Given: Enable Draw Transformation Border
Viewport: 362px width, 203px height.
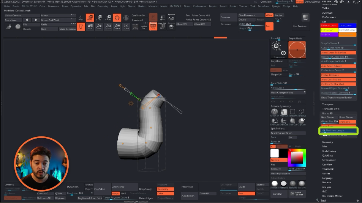Looking at the screenshot, I should pyautogui.click(x=338, y=98).
